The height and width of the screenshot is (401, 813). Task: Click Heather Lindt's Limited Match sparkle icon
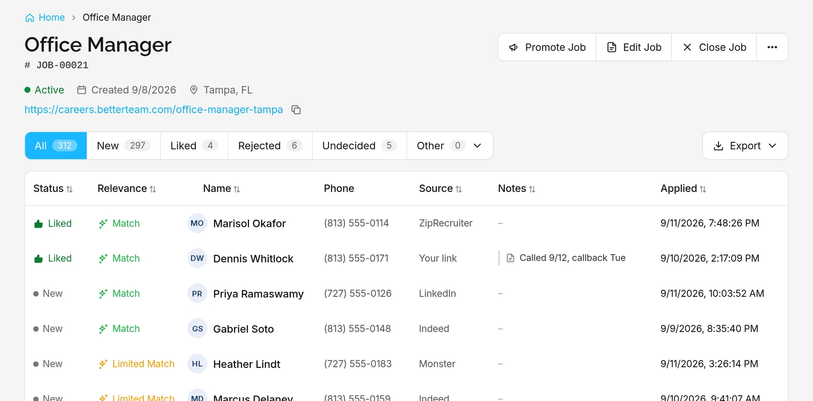coord(103,364)
